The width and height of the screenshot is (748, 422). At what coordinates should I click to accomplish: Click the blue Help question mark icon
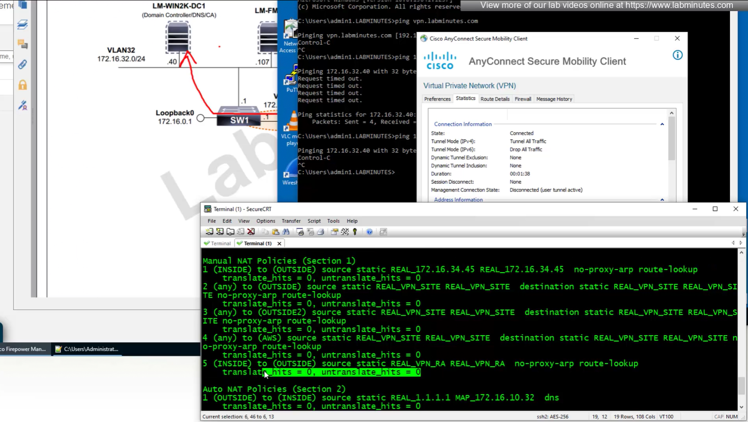pos(369,232)
